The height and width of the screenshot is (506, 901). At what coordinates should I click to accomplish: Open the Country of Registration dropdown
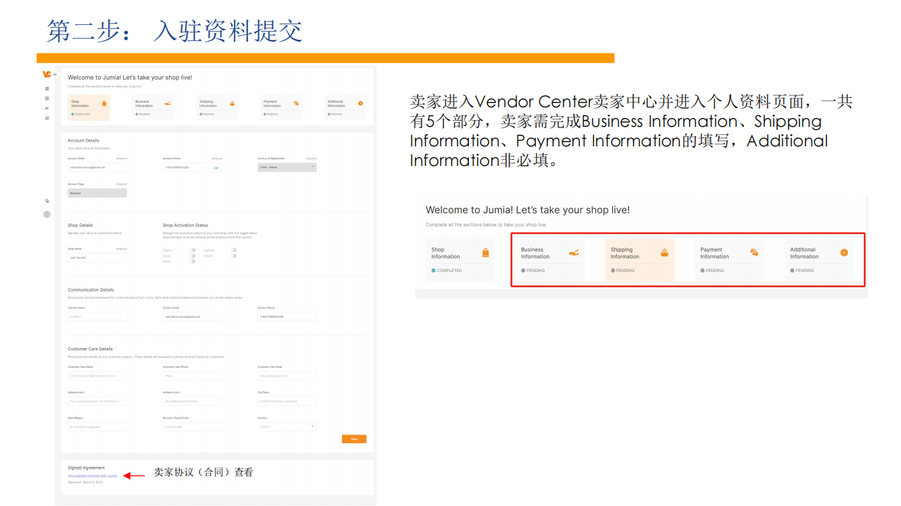[287, 167]
